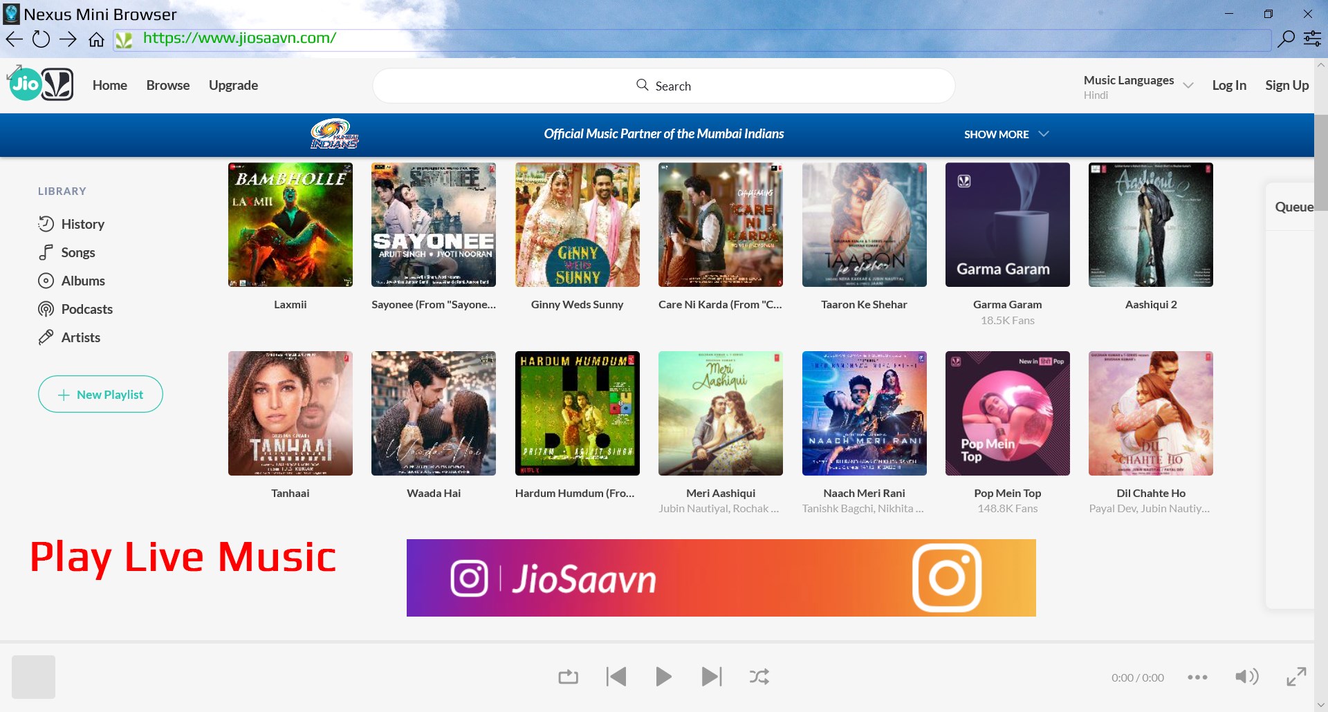1328x712 pixels.
Task: Open the Instagram JioSaavn banner
Action: 721,578
